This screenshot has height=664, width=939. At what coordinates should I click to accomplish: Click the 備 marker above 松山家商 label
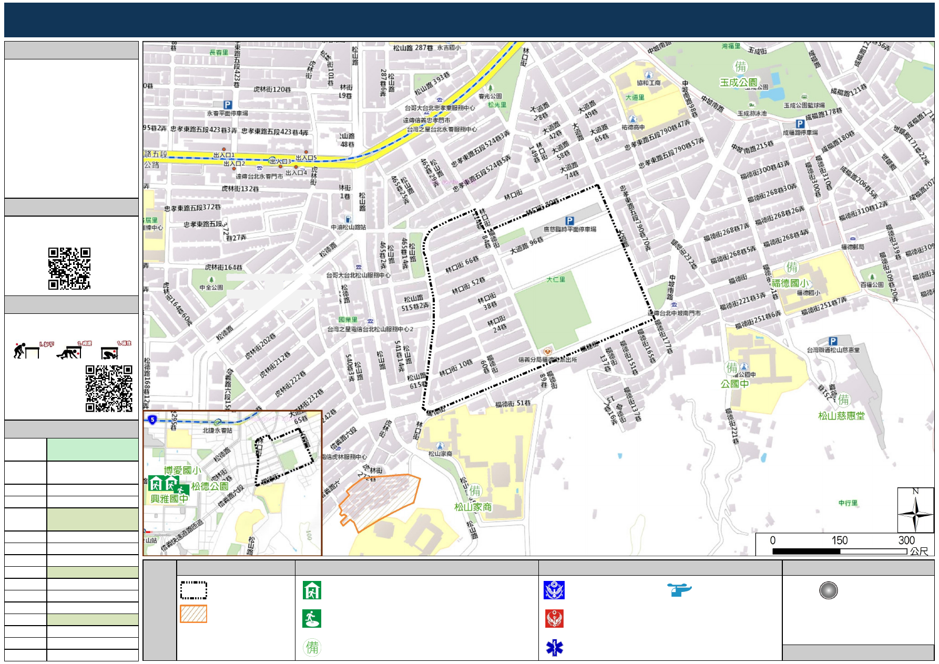pos(475,491)
